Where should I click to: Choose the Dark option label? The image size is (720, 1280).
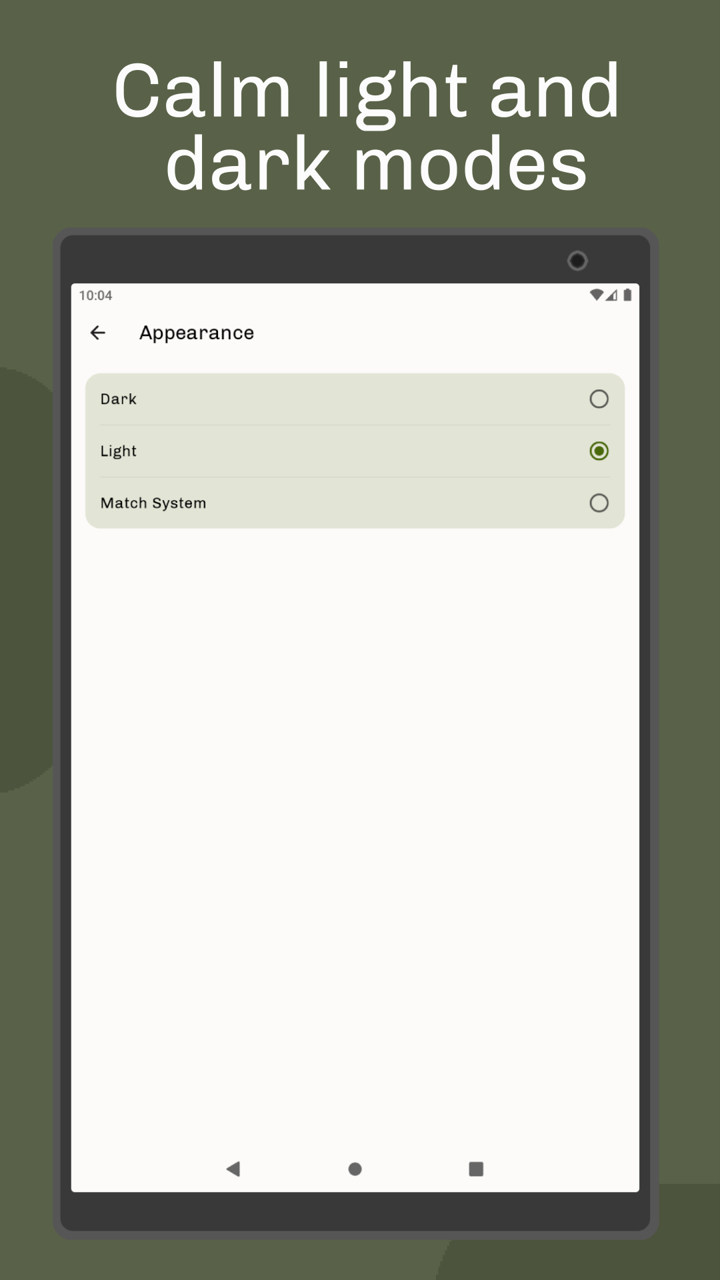pyautogui.click(x=119, y=399)
